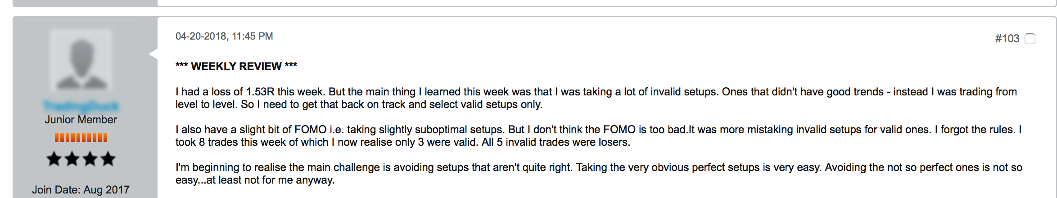Click the paragraph starting 'I'm beginning to realise'
Viewport: 1057px width, 198px height.
pyautogui.click(x=599, y=174)
